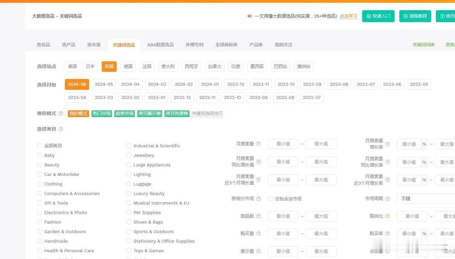Click help icon beside 新细分市场
455x259 pixels.
tap(258, 199)
